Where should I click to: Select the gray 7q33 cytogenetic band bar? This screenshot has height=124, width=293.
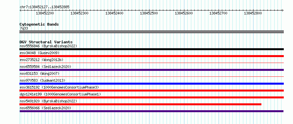click(151, 32)
